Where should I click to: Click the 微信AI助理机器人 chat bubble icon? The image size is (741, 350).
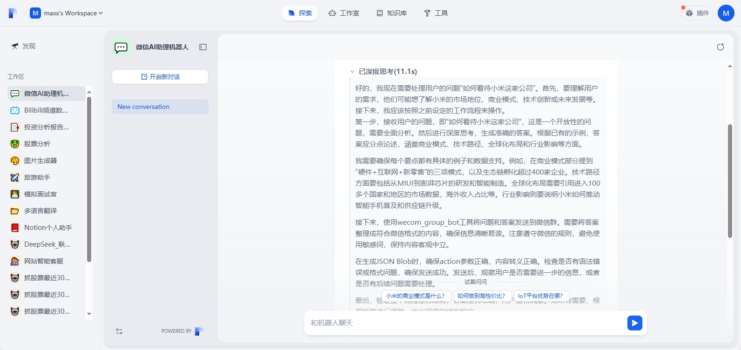121,47
